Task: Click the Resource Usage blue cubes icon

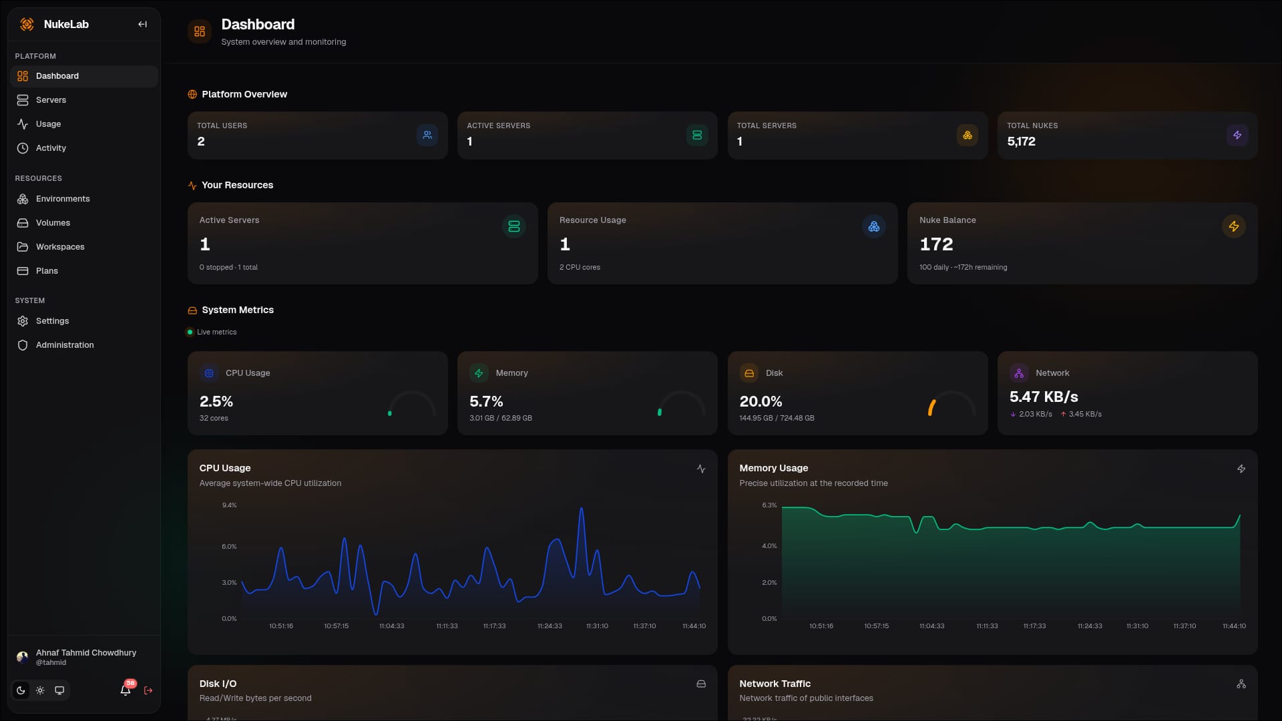Action: point(874,226)
